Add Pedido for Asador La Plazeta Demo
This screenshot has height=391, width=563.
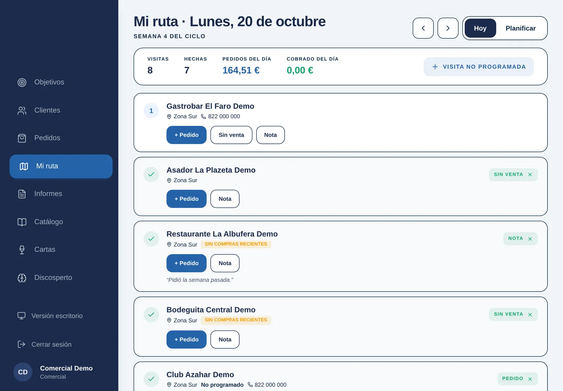[186, 199]
